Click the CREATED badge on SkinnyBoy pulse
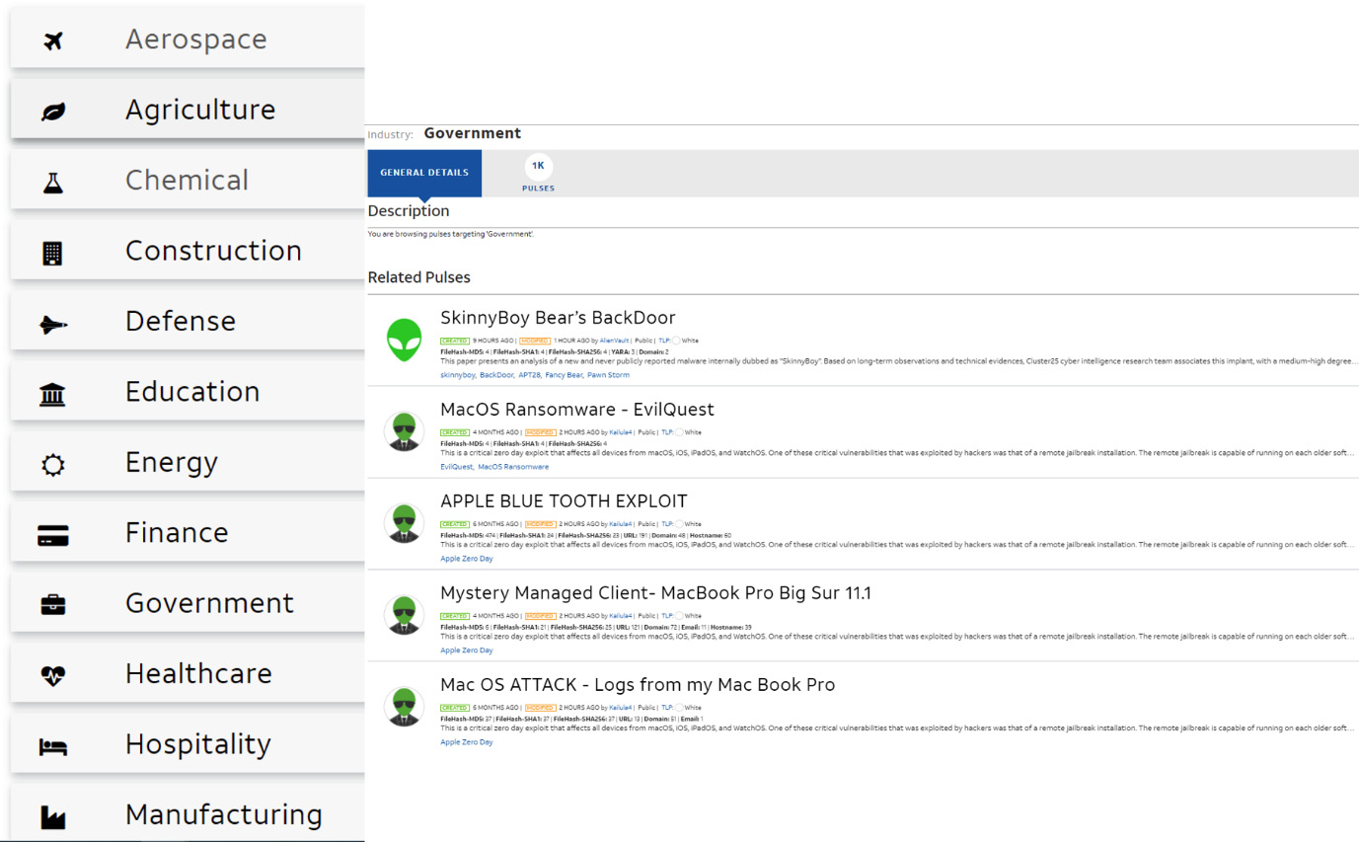This screenshot has width=1359, height=842. click(x=455, y=341)
